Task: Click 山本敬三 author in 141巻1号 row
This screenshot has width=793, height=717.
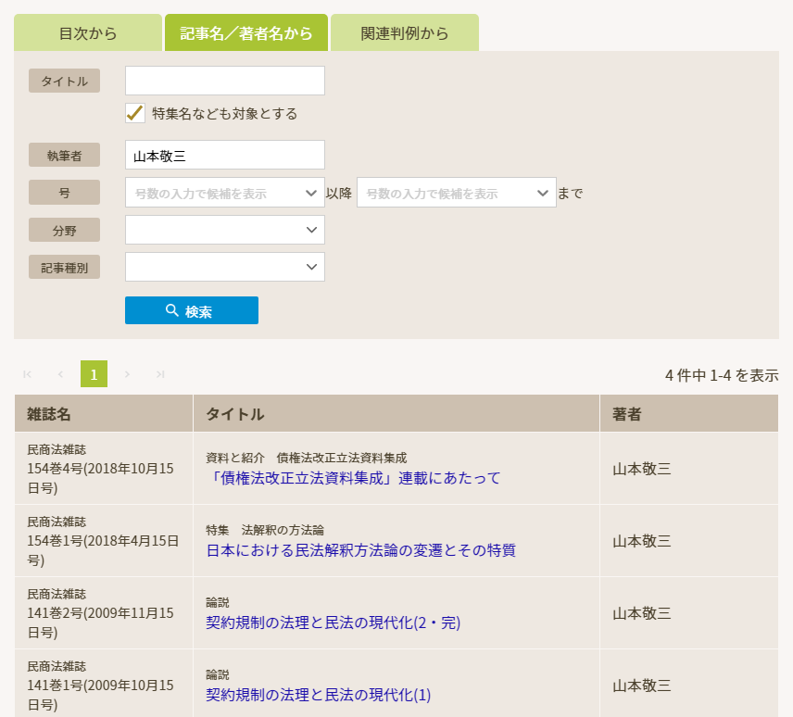Action: click(x=642, y=686)
